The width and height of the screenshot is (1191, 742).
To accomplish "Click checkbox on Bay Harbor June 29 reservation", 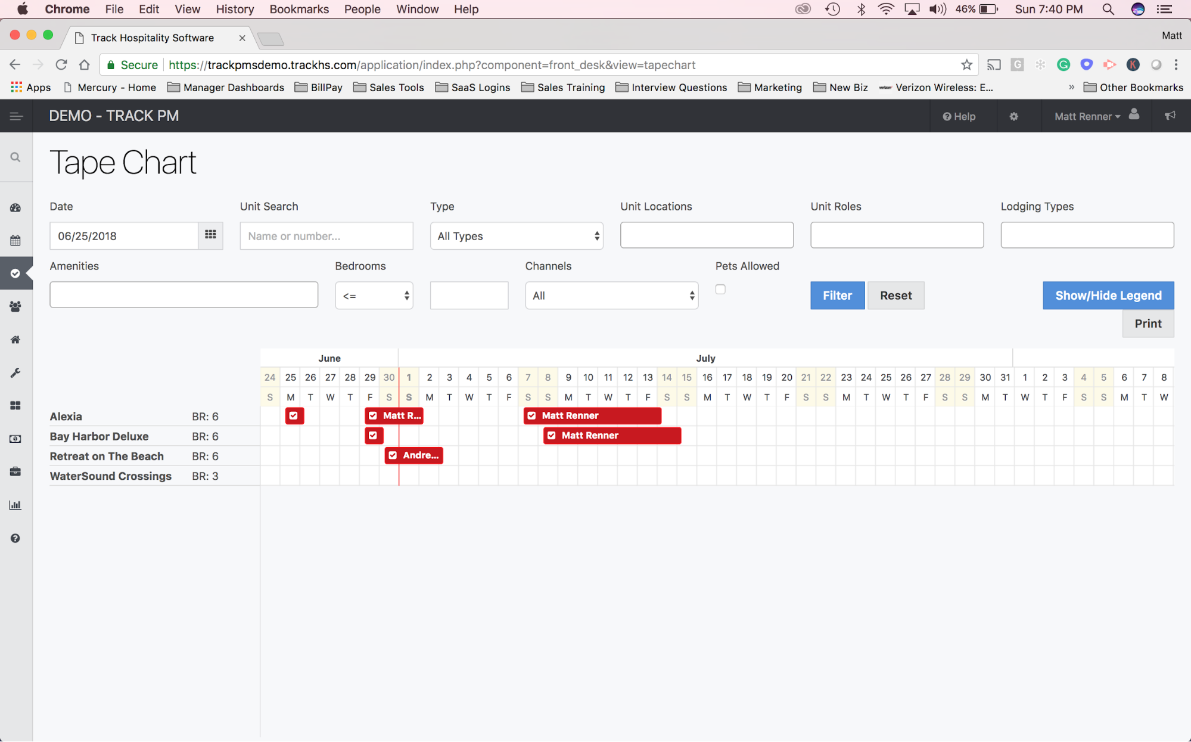I will click(x=373, y=436).
